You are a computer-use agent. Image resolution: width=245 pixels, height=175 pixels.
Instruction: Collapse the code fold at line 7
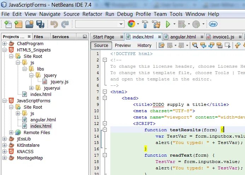pos(105,91)
